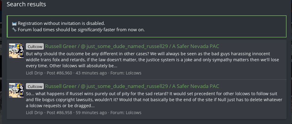Click the 59 minutes ago timestamp
This screenshot has width=292, height=124.
point(91,113)
